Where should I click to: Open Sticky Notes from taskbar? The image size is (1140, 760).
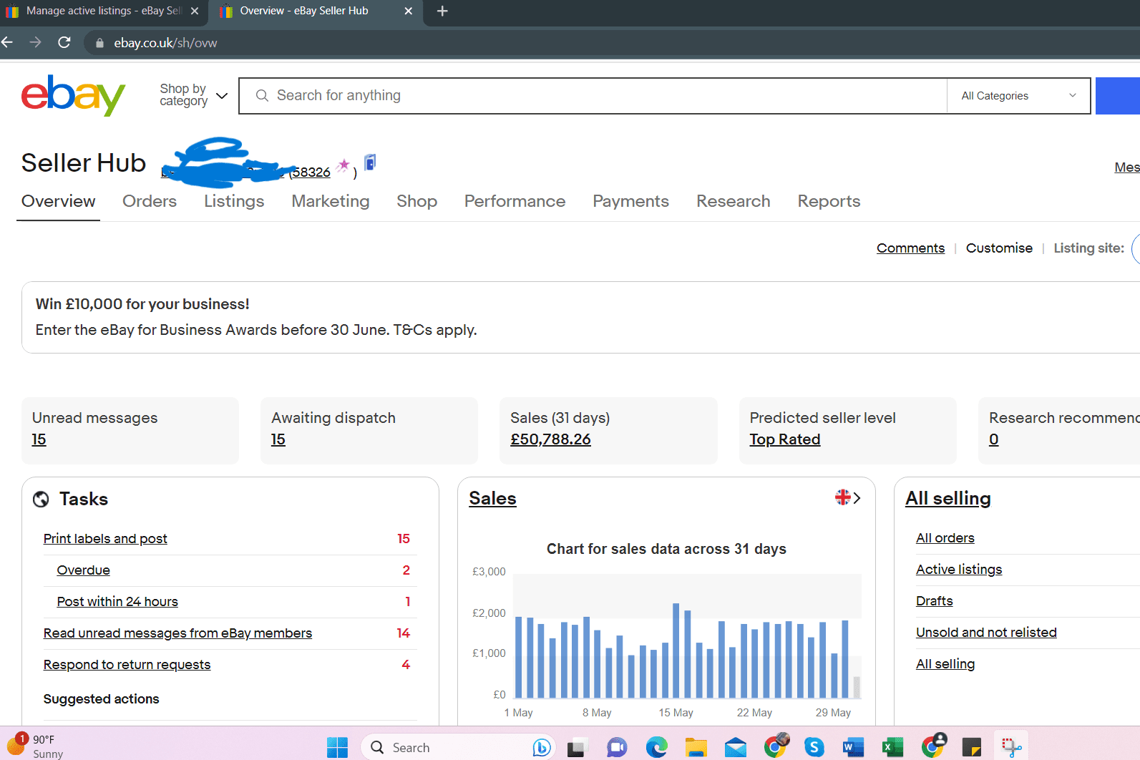[x=972, y=747]
